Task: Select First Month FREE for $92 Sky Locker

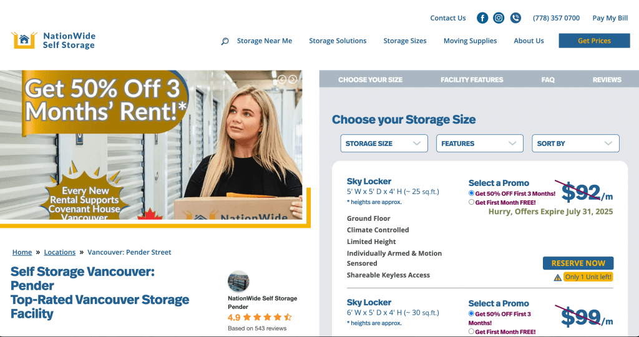Action: 472,202
